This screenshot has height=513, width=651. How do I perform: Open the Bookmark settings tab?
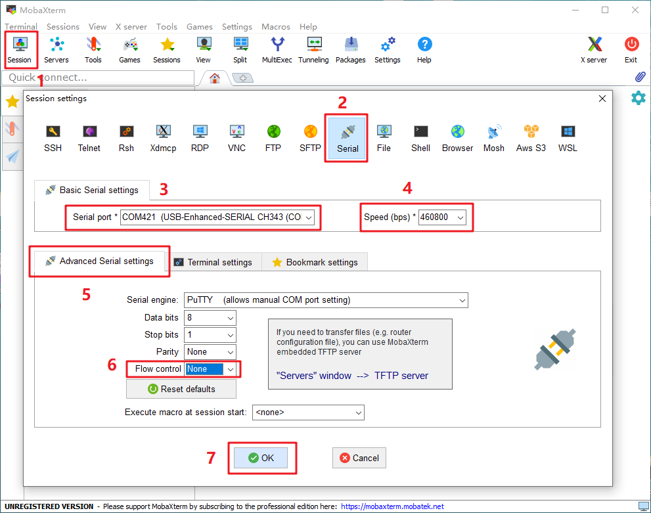[x=315, y=262]
